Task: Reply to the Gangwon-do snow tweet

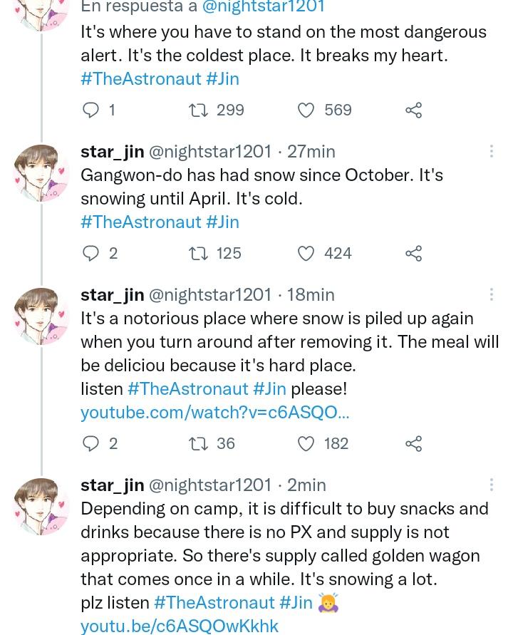Action: click(91, 253)
